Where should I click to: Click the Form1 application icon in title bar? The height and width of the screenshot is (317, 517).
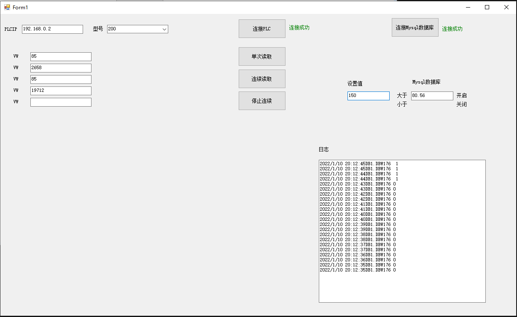(x=7, y=7)
